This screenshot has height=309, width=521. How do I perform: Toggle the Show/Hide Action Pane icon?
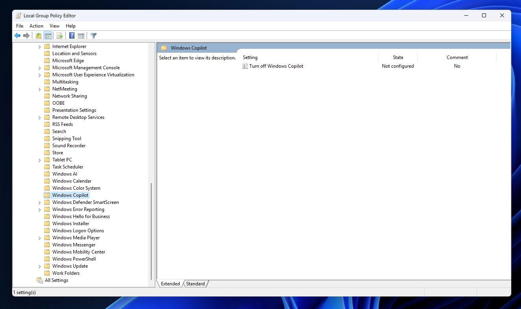(81, 35)
